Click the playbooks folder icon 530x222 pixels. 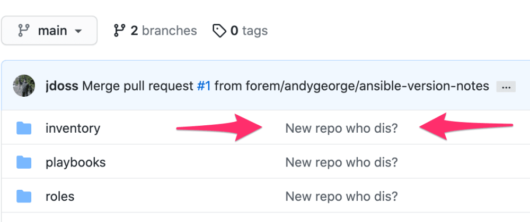(24, 162)
